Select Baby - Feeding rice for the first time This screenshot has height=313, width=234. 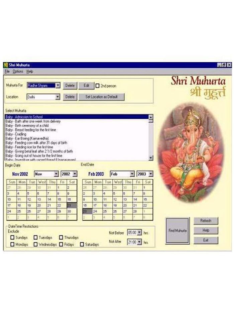tap(77, 147)
